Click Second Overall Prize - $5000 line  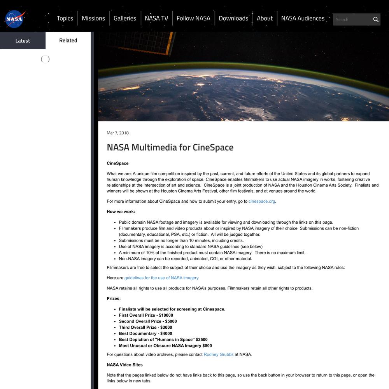pos(148,321)
